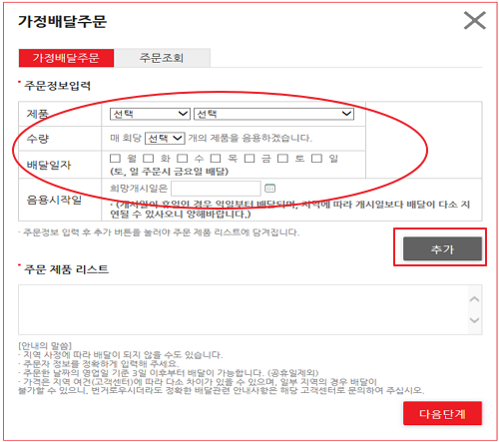Click the [안내의 말씀] notice text

pos(45,345)
